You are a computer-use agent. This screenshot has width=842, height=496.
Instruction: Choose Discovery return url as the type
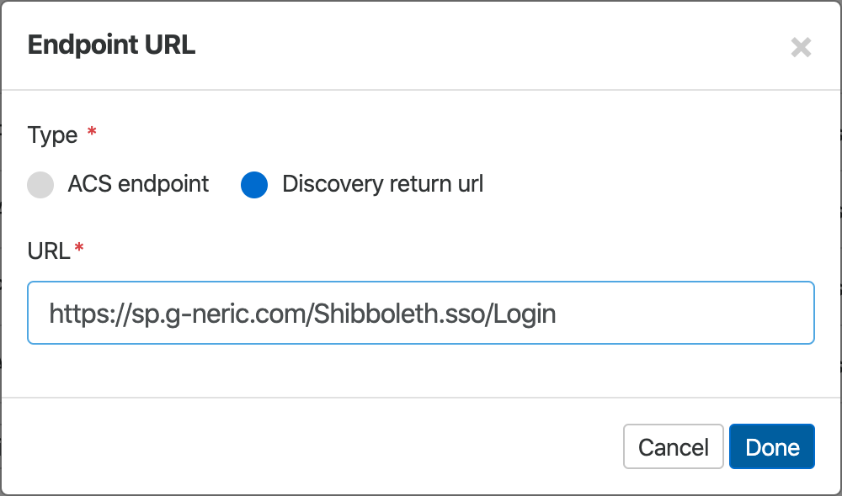tap(254, 184)
